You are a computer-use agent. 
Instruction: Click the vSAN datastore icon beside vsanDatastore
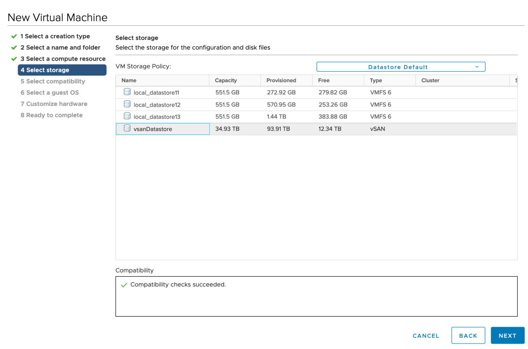(x=127, y=129)
